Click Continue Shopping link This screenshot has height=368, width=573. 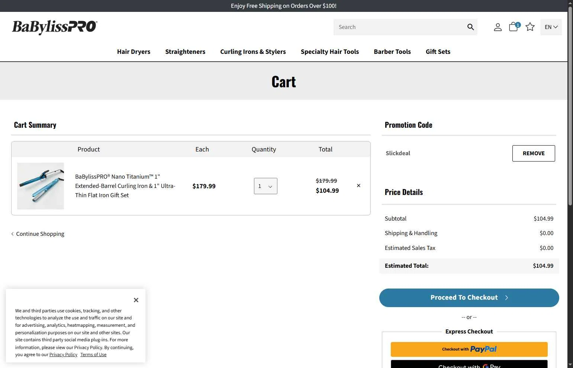coord(38,234)
